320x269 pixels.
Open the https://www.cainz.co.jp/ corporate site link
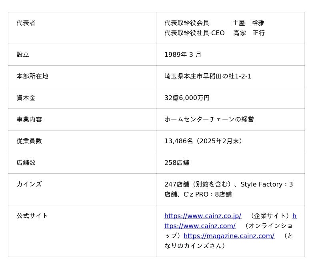[202, 216]
